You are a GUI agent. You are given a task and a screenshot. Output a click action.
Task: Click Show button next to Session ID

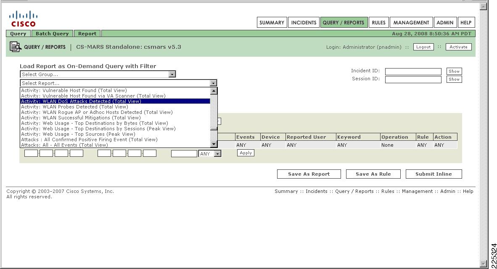point(454,79)
